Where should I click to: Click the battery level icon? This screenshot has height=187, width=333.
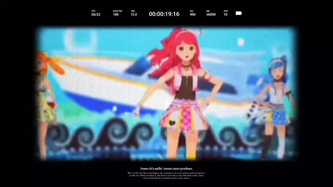[239, 13]
